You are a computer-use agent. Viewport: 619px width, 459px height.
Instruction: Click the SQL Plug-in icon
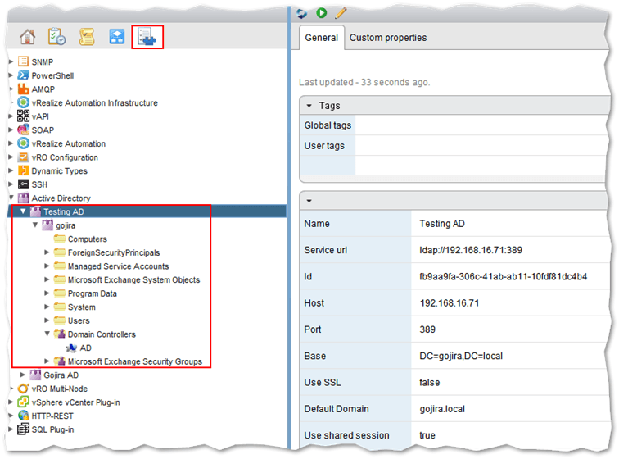23,429
